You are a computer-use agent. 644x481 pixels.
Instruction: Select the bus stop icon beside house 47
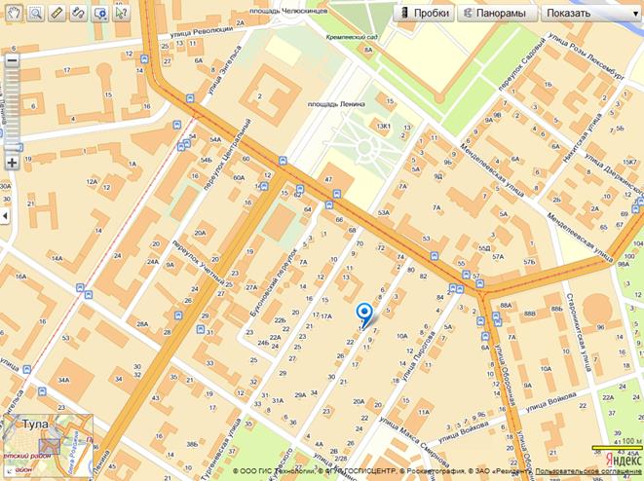click(337, 194)
